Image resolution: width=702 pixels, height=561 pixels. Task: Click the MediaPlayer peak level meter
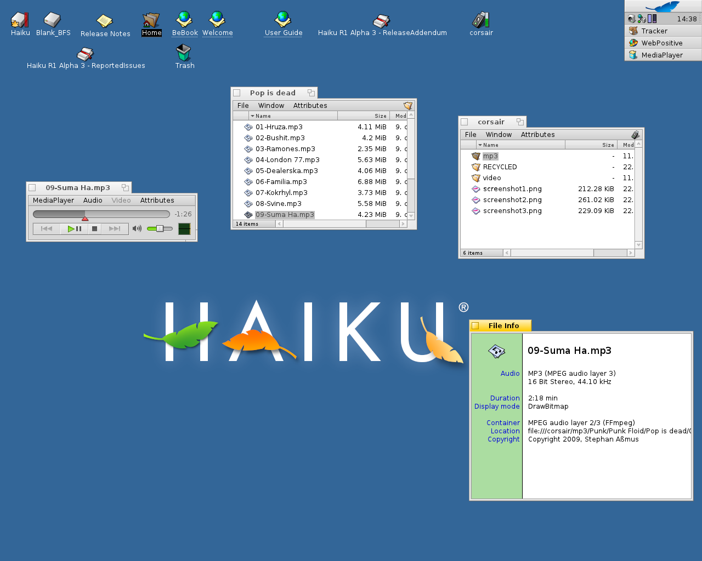coord(184,228)
